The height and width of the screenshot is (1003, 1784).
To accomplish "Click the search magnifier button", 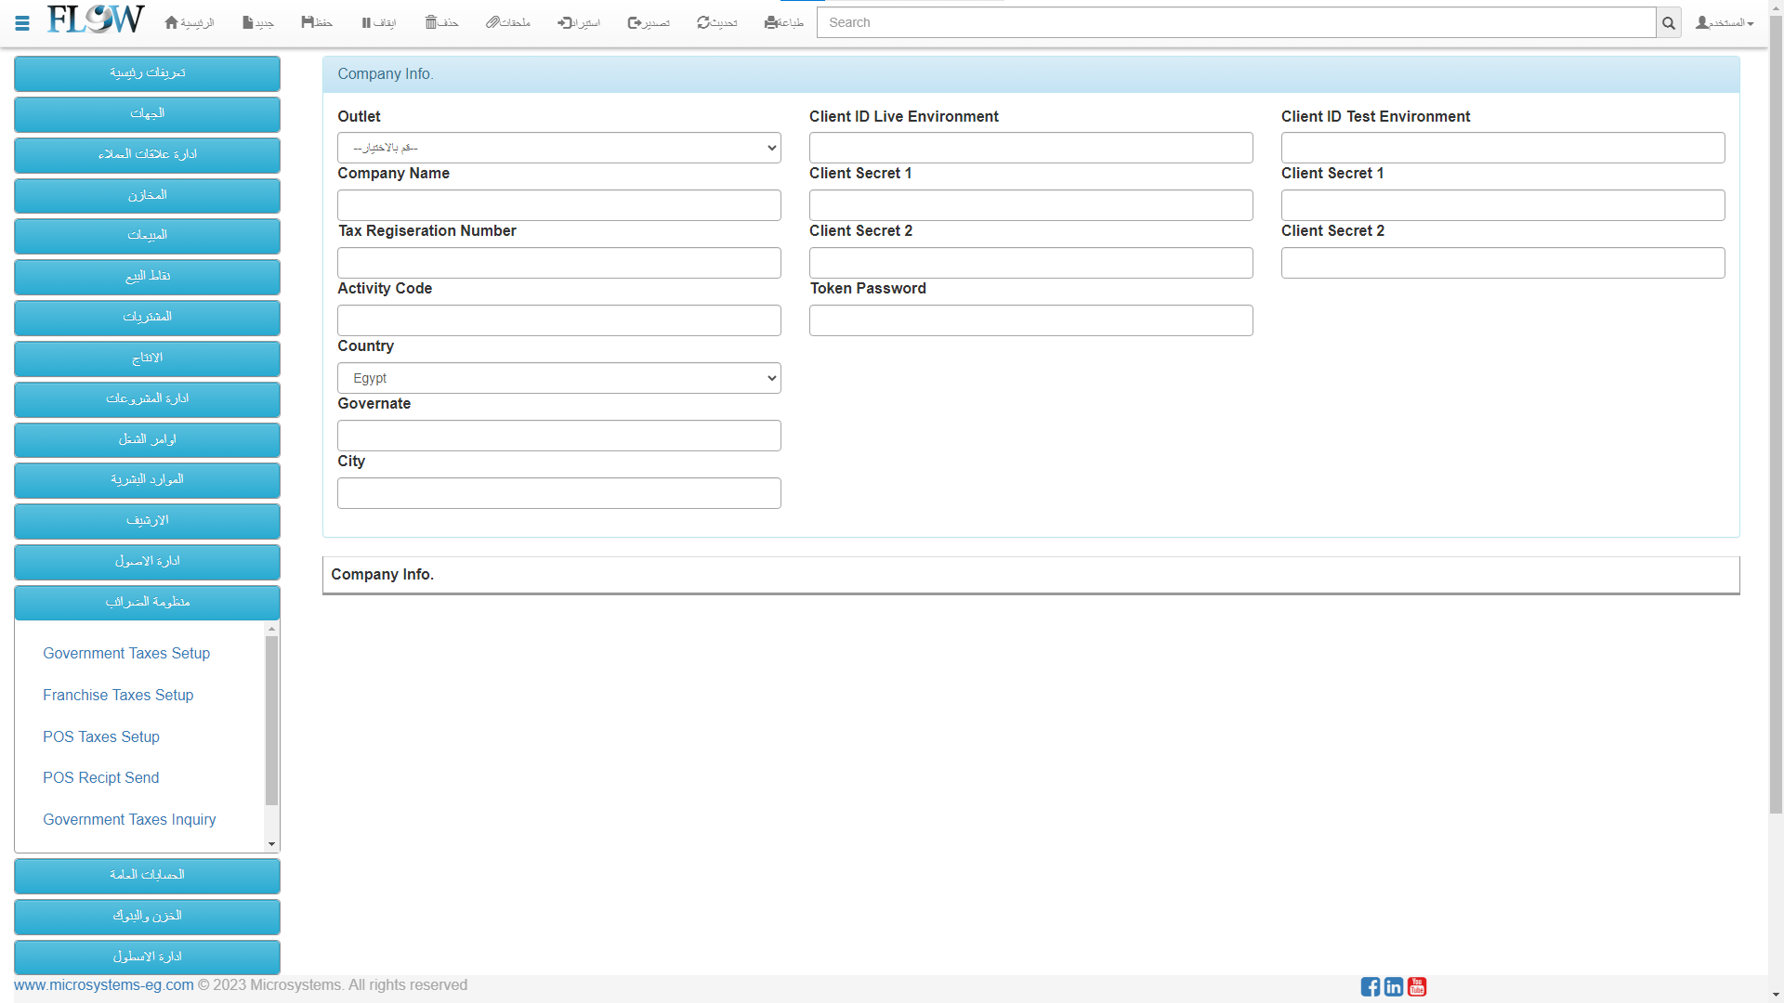I will pos(1669,23).
